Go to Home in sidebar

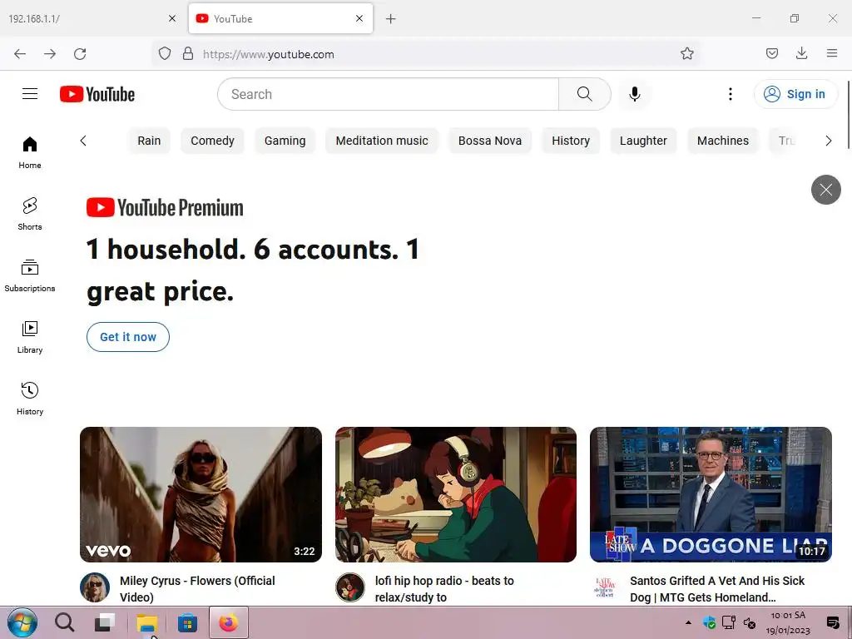(x=30, y=153)
